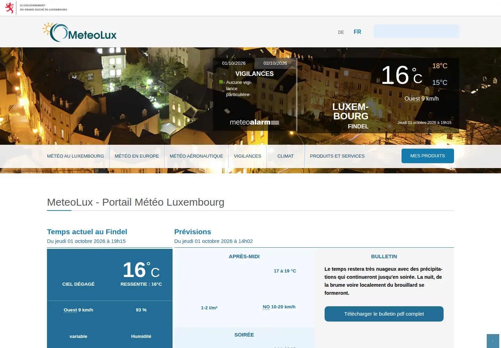
Task: Click the Luxembourg government red lion emblem
Action: point(9,7)
